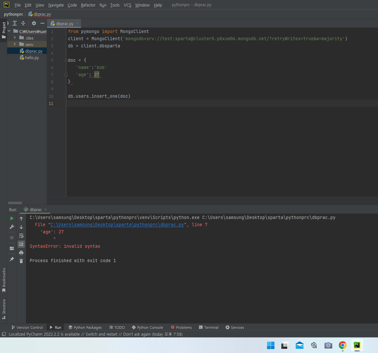Click the Restore Layout icon in Run panel
The height and width of the screenshot is (353, 378).
[x=12, y=248]
